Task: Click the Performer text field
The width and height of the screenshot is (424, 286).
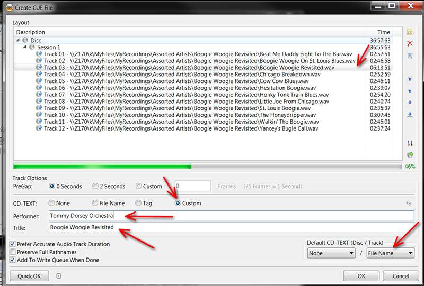Action: coord(232,216)
